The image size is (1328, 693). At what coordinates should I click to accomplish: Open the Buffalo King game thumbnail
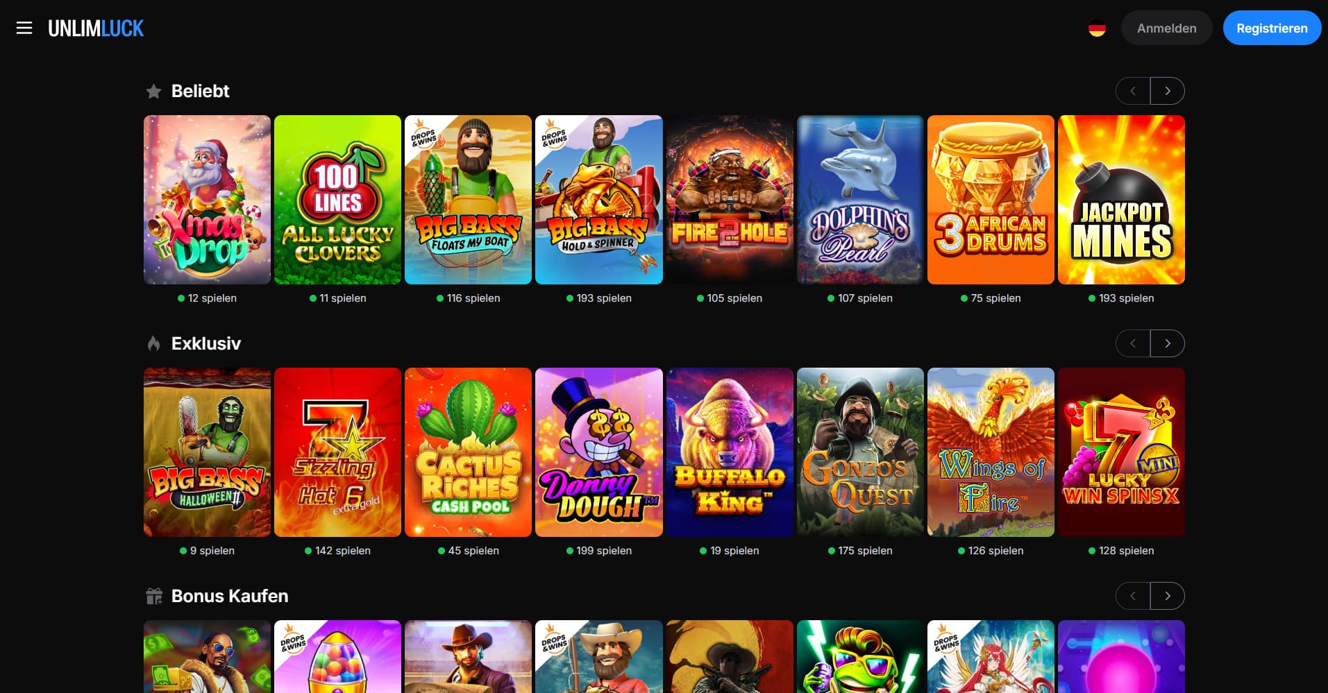coord(730,452)
